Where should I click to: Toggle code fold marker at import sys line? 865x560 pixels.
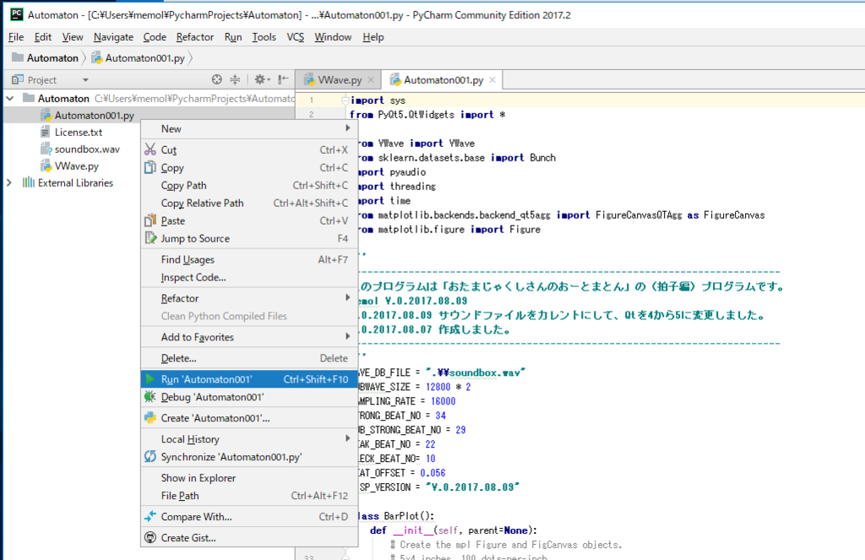[x=345, y=101]
